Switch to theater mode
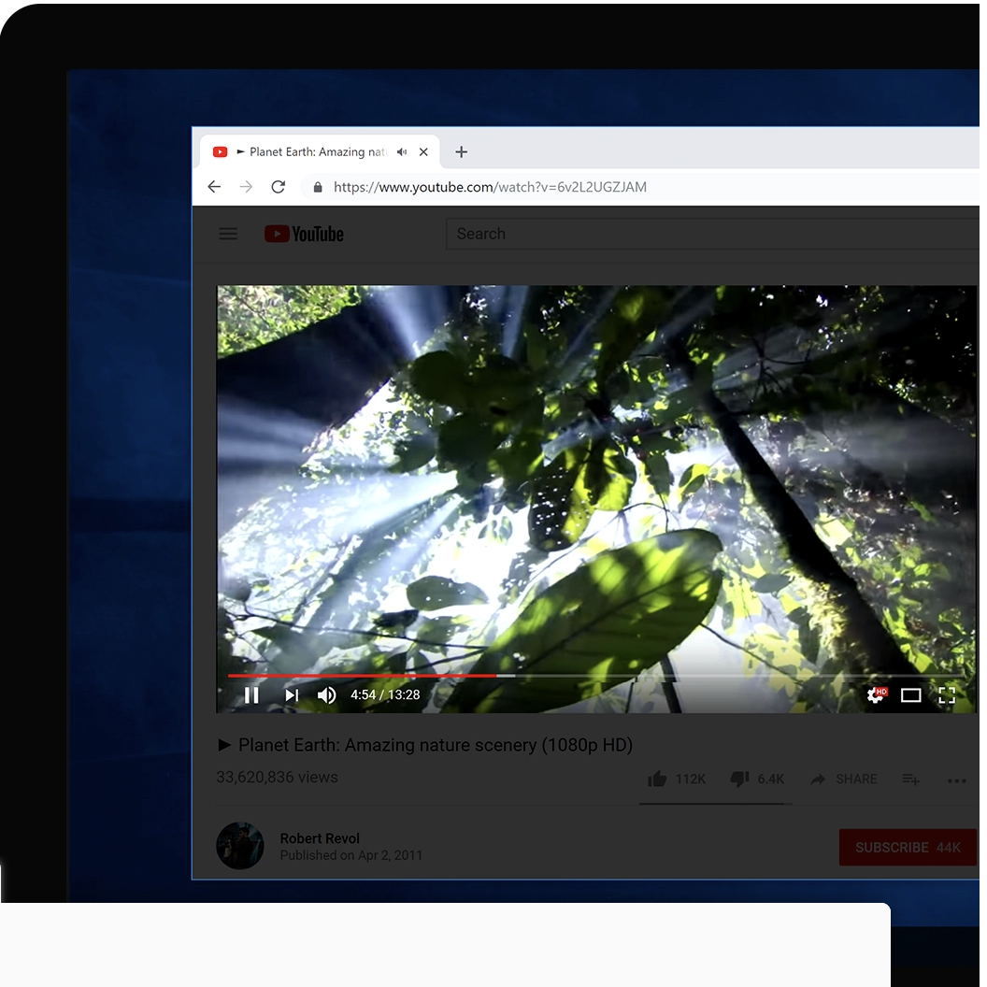 [911, 695]
